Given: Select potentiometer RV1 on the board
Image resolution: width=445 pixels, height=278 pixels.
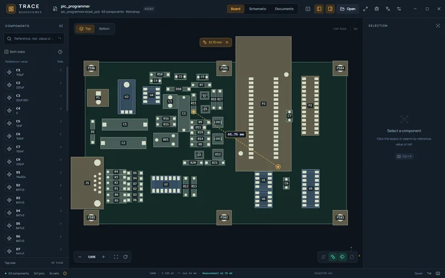Looking at the screenshot, I should click(166, 140).
